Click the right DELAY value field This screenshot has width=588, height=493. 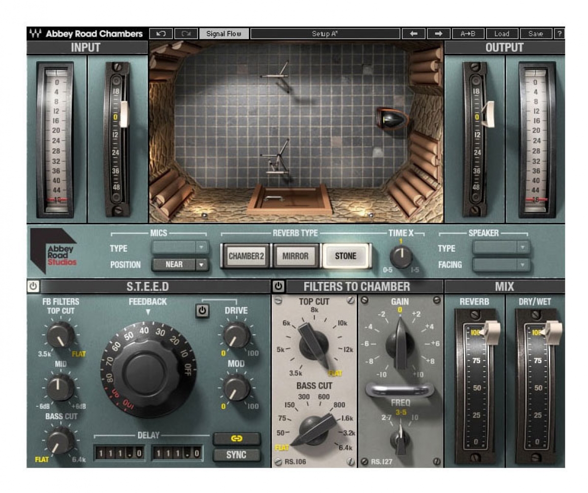coord(177,453)
